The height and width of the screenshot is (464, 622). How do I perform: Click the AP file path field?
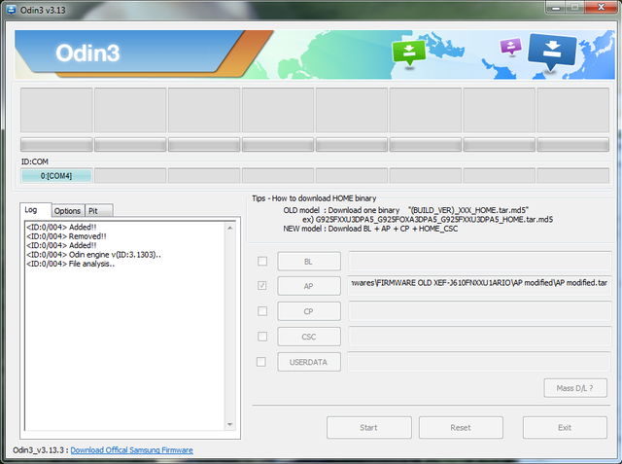pyautogui.click(x=479, y=286)
